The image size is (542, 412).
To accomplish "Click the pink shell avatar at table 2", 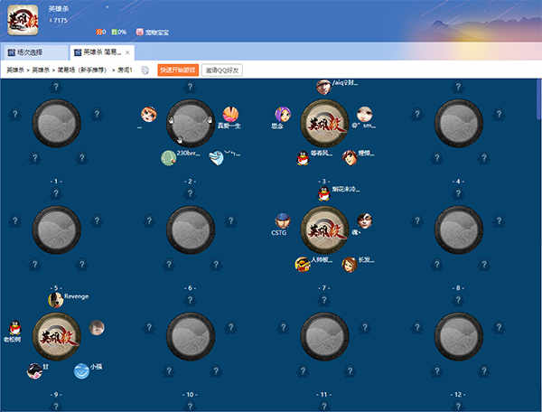I will [230, 114].
